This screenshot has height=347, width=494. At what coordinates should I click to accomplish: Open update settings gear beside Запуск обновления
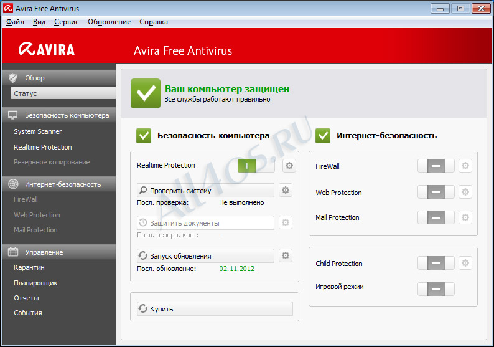pyautogui.click(x=286, y=255)
